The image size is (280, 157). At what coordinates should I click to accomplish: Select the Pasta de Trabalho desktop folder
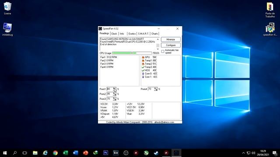tap(270, 10)
